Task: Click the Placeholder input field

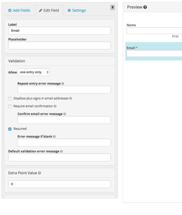Action: coord(59,46)
